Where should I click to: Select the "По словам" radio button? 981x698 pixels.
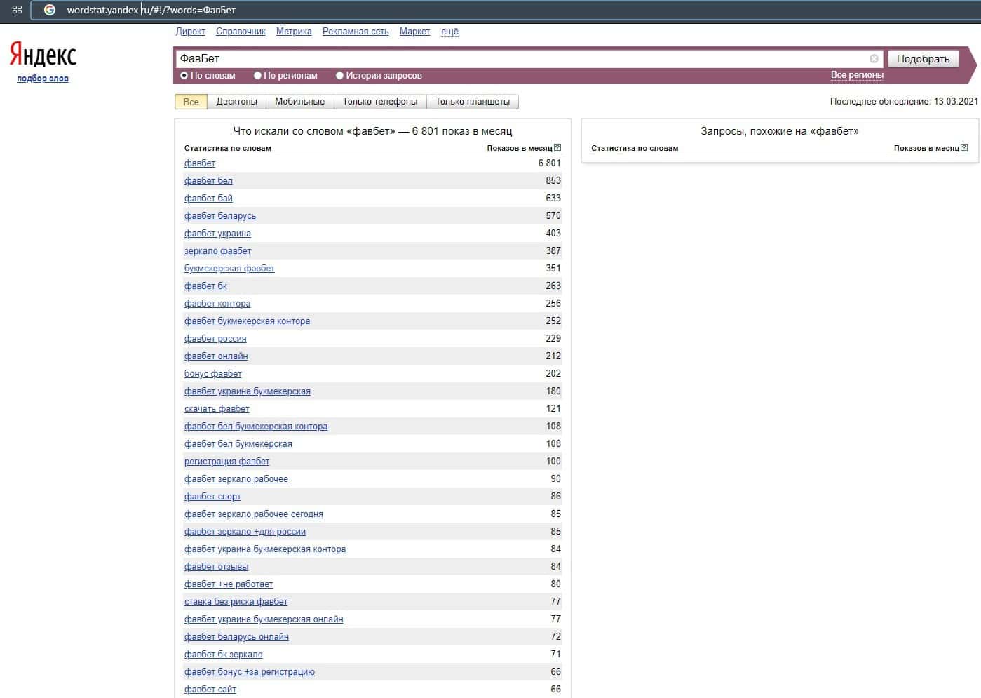coord(184,76)
